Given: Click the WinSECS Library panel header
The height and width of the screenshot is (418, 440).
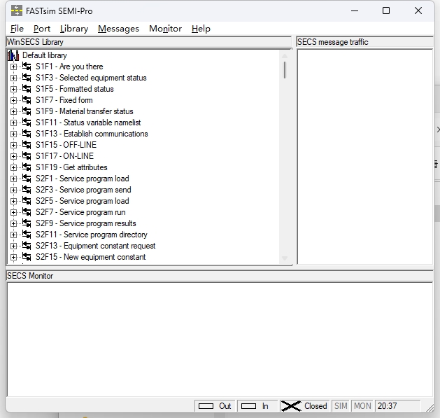Looking at the screenshot, I should pyautogui.click(x=149, y=42).
